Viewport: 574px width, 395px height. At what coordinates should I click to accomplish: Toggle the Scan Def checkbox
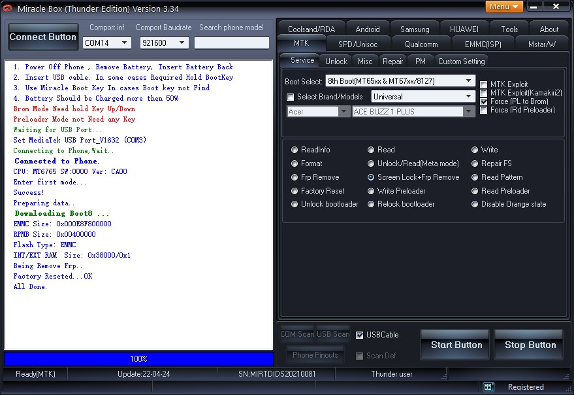coord(359,356)
